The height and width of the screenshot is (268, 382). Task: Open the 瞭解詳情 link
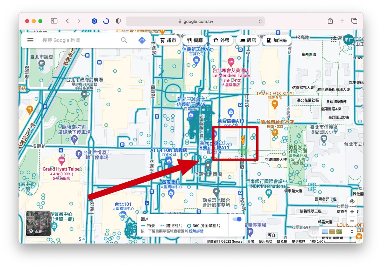pyautogui.click(x=196, y=231)
